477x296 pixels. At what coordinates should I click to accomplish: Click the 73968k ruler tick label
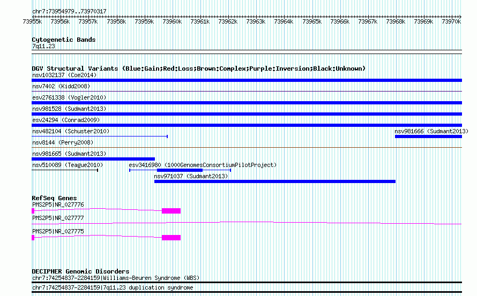click(x=396, y=21)
